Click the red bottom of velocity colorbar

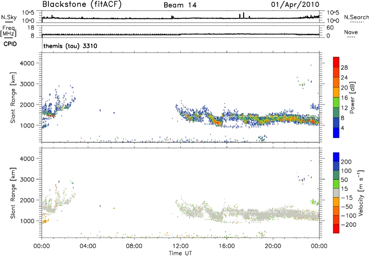pyautogui.click(x=336, y=229)
